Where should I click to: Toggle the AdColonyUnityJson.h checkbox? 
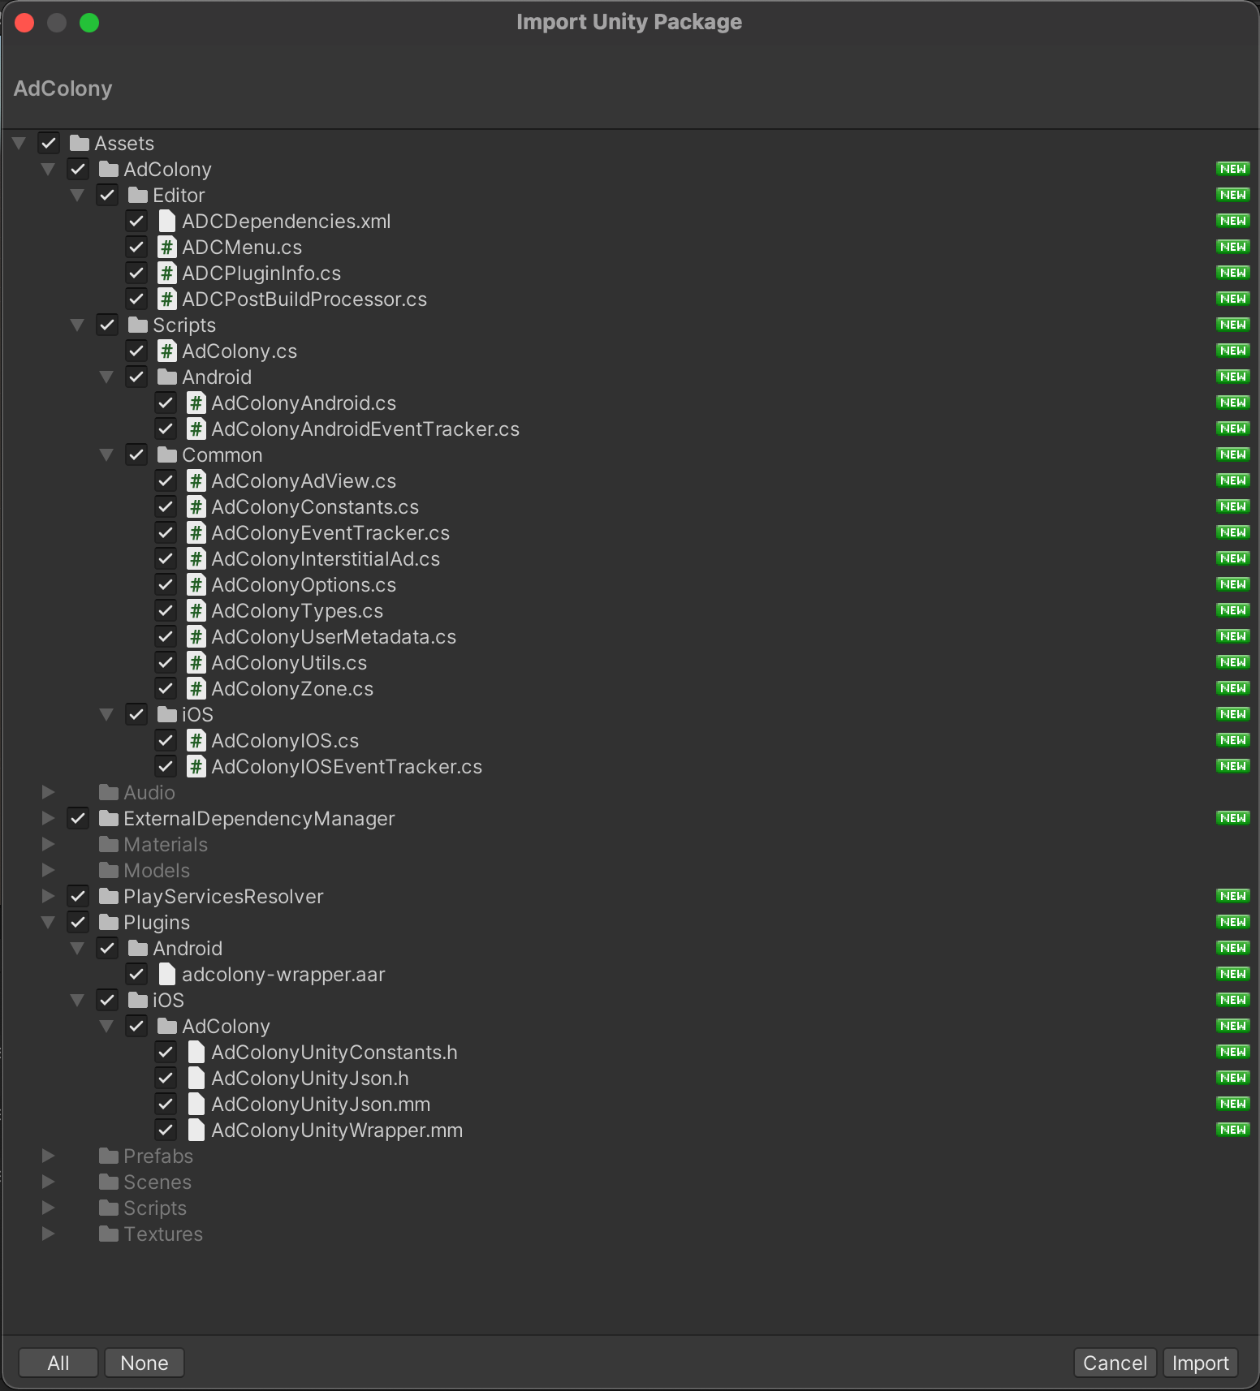click(166, 1078)
